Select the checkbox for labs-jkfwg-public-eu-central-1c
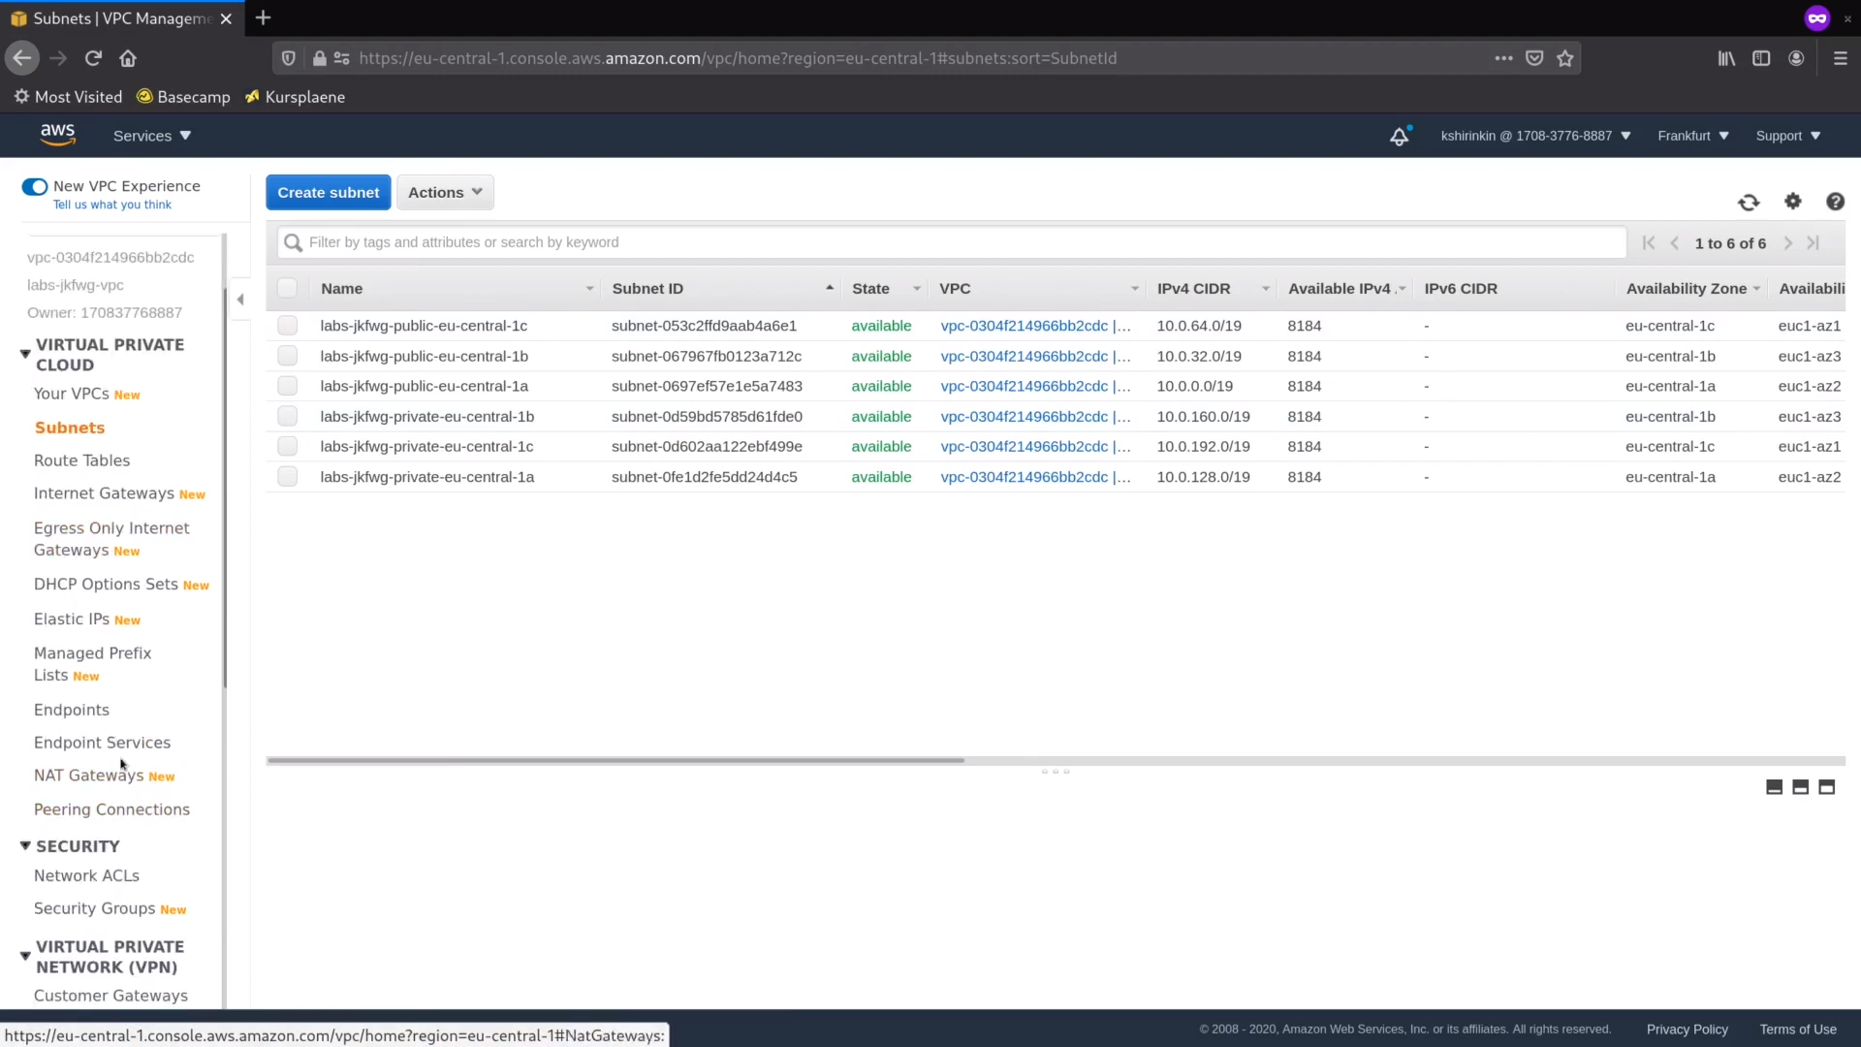The image size is (1861, 1047). tap(288, 325)
